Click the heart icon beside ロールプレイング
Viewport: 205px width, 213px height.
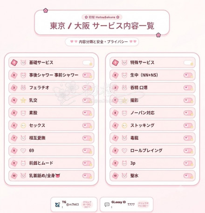click(124, 151)
